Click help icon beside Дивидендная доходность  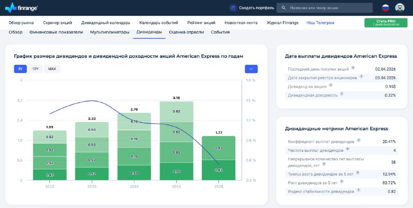[342, 95]
